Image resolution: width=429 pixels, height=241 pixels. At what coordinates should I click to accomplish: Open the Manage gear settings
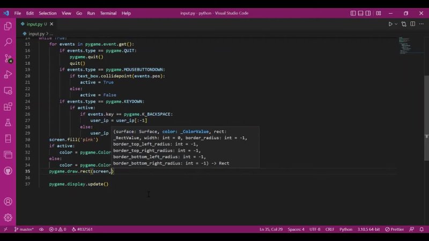point(8,217)
